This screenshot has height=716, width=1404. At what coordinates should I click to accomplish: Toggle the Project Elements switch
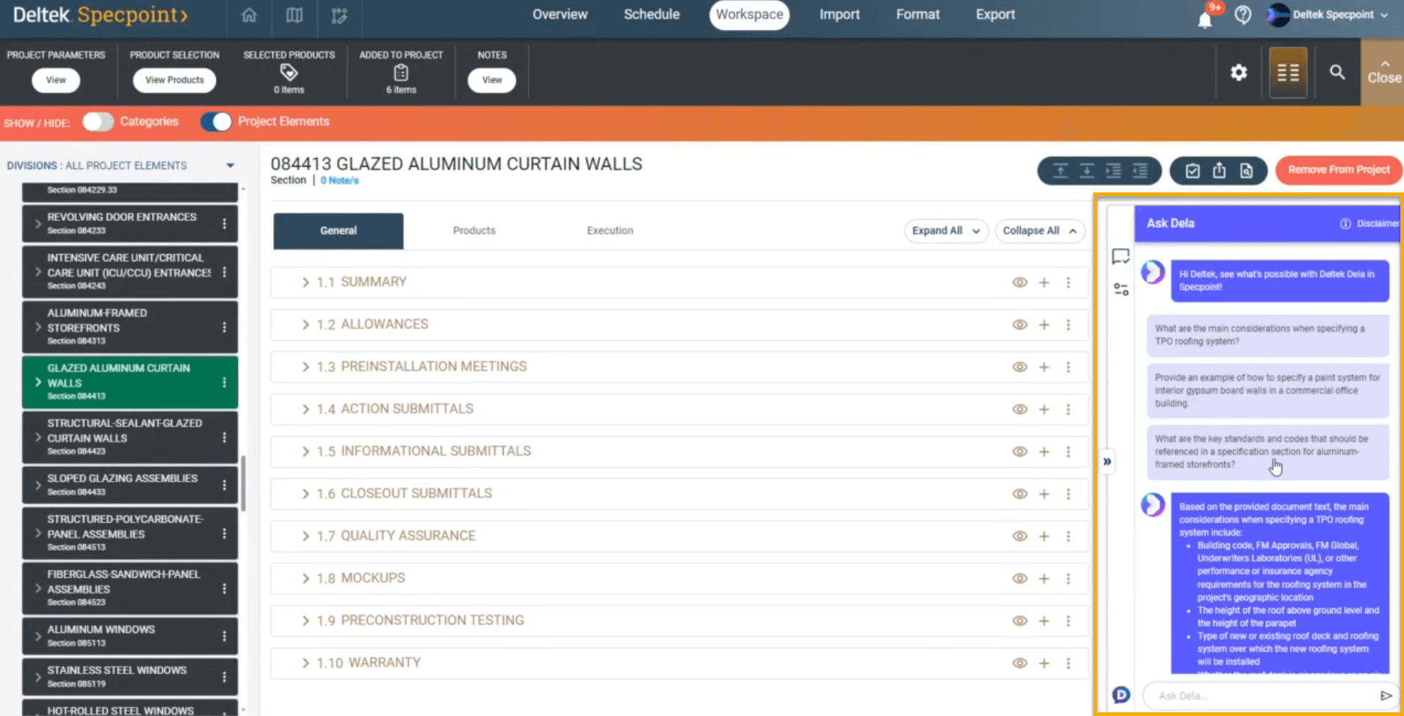point(216,122)
